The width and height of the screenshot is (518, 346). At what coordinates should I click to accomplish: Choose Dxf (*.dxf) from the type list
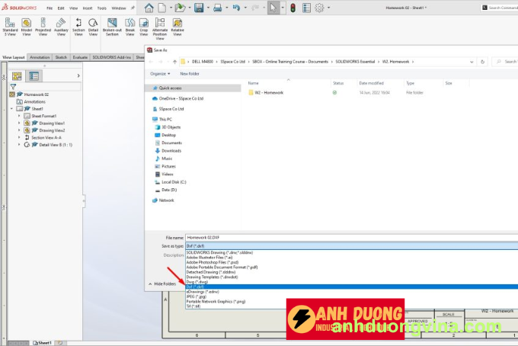(x=198, y=287)
